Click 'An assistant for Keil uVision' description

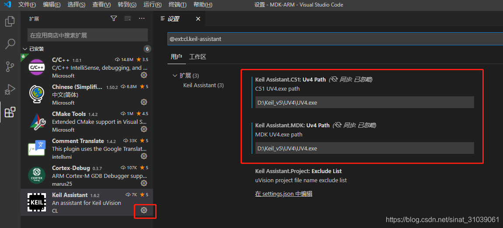click(87, 203)
